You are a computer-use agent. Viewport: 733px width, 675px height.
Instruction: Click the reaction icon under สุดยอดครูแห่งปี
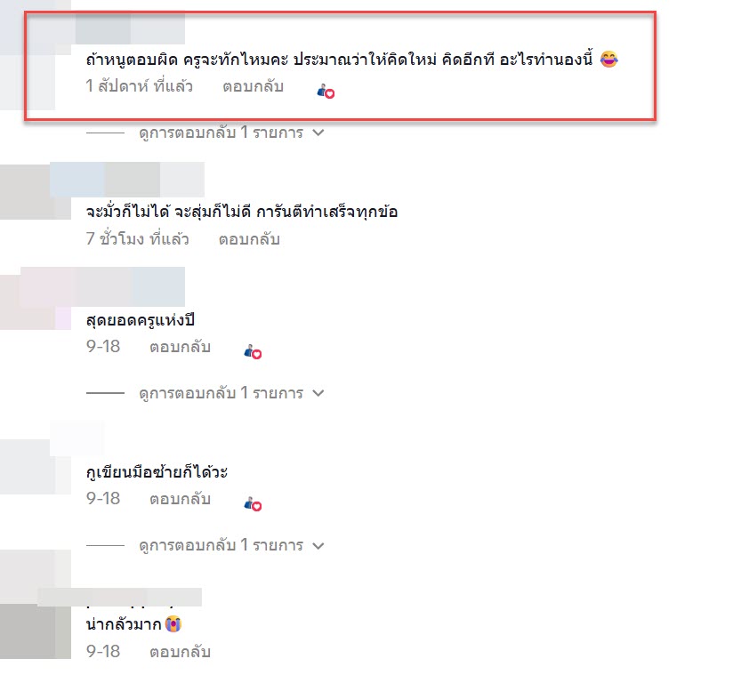point(253,351)
